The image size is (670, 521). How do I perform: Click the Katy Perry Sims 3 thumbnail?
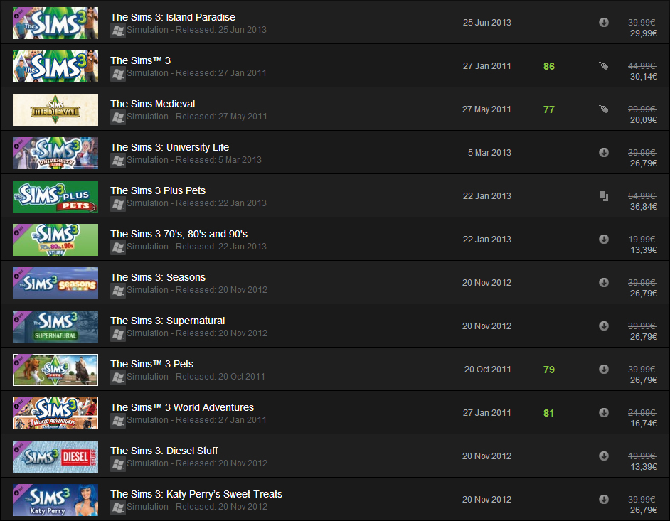click(55, 500)
